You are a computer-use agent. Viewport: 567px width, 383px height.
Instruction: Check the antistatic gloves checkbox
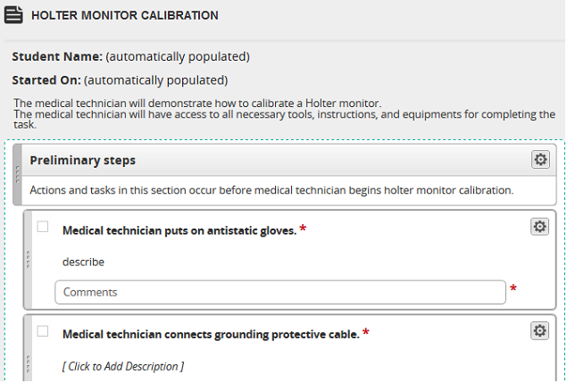pyautogui.click(x=43, y=227)
